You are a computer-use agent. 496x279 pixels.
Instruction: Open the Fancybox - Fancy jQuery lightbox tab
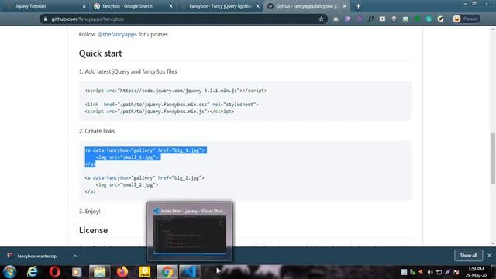219,6
